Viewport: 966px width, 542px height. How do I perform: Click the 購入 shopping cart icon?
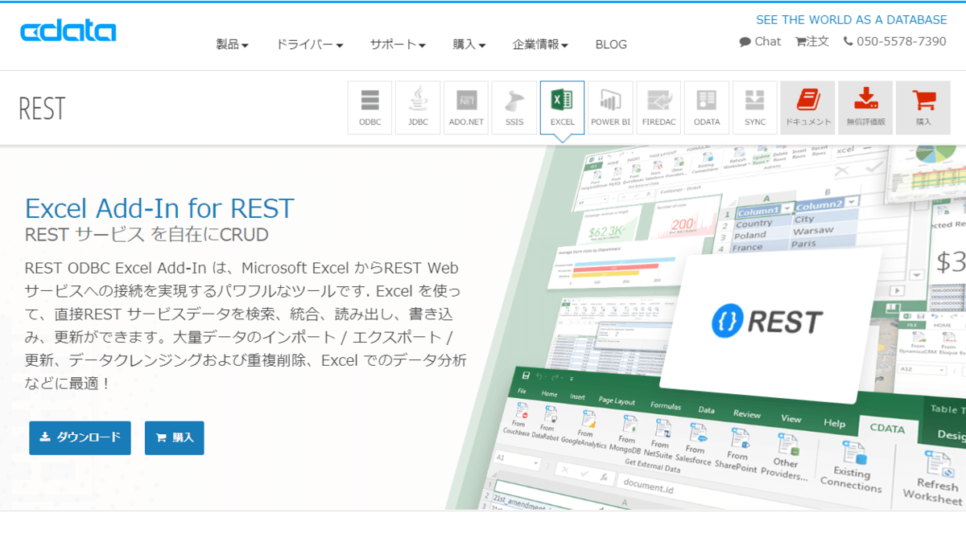tap(923, 108)
